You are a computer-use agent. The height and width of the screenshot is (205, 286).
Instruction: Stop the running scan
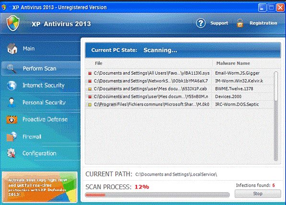click(x=258, y=194)
